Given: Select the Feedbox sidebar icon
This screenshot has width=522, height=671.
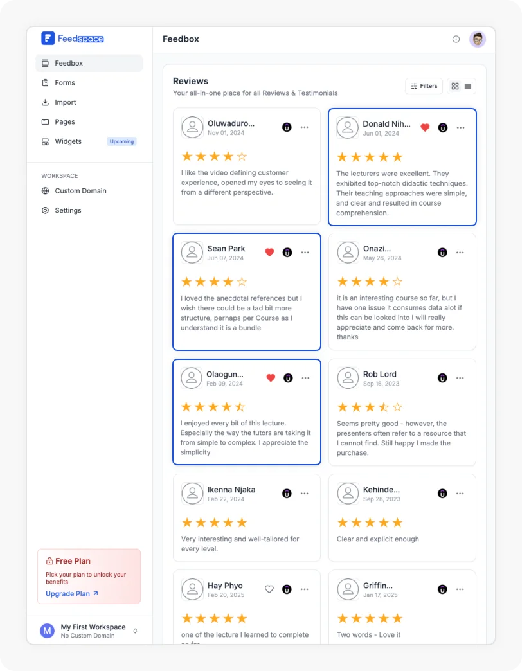Looking at the screenshot, I should pyautogui.click(x=45, y=62).
